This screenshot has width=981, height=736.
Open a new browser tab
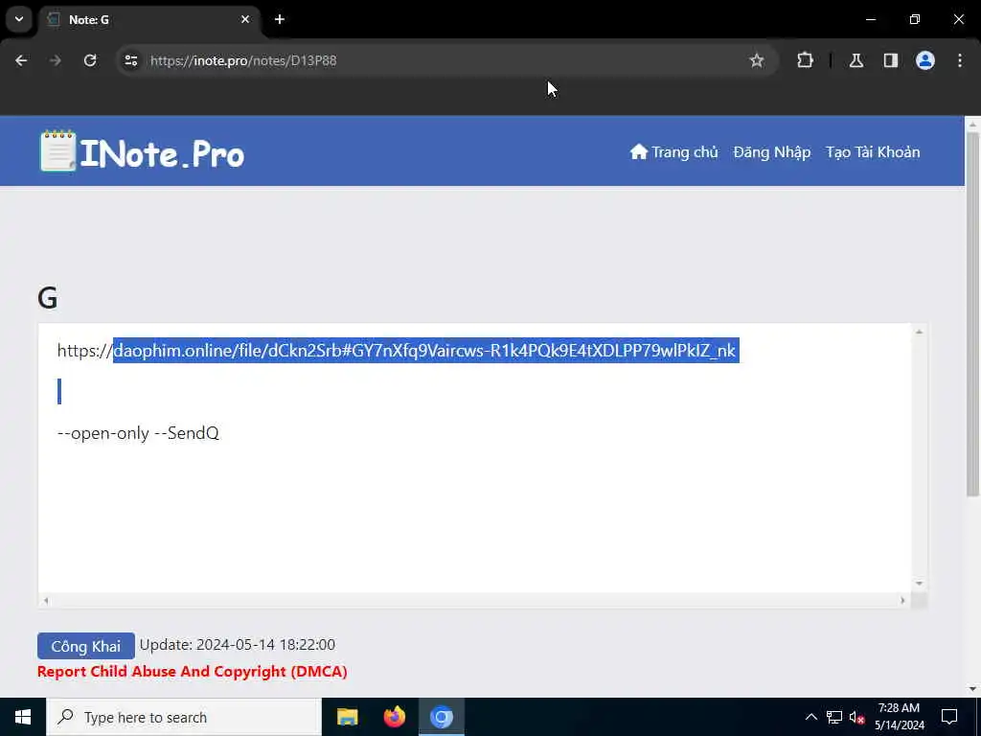point(280,19)
